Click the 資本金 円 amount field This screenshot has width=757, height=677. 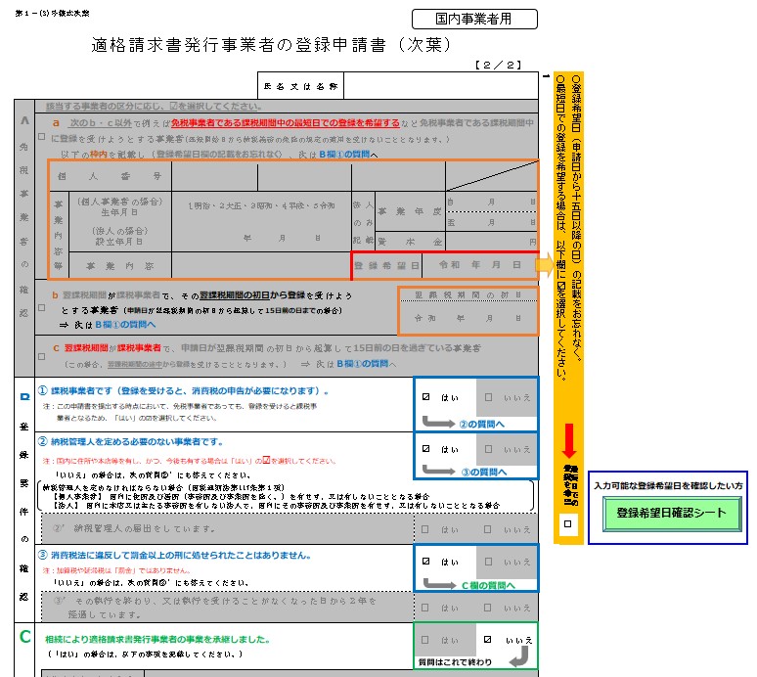coord(492,242)
